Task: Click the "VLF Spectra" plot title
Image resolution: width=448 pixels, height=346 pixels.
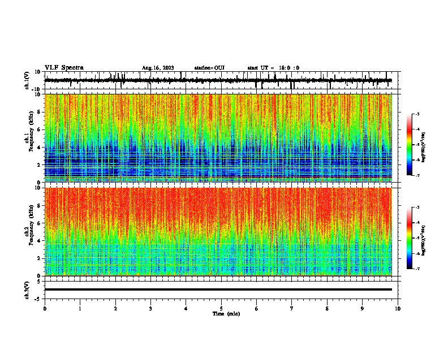Action: [64, 68]
